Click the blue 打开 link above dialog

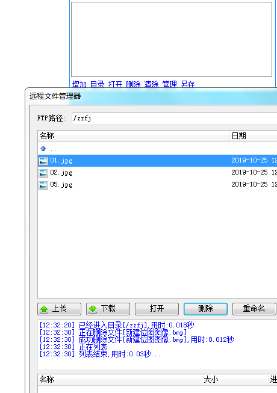(x=115, y=84)
